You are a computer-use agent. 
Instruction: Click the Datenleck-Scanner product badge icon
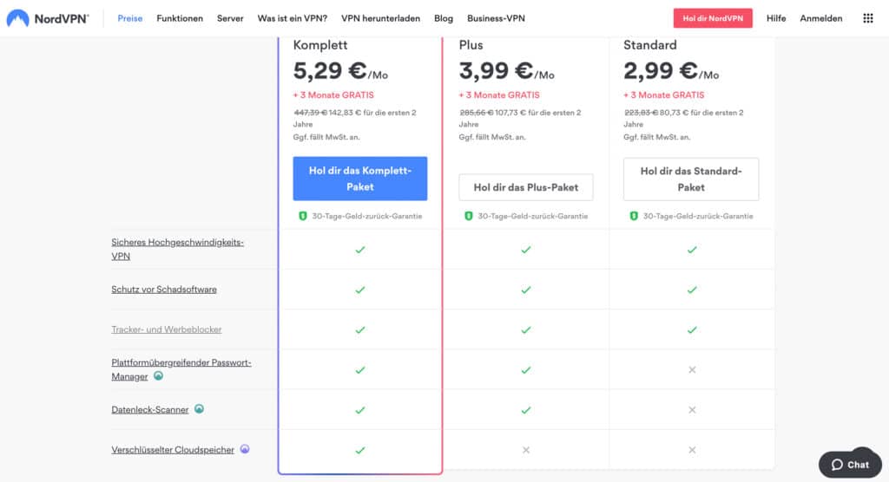coord(199,408)
